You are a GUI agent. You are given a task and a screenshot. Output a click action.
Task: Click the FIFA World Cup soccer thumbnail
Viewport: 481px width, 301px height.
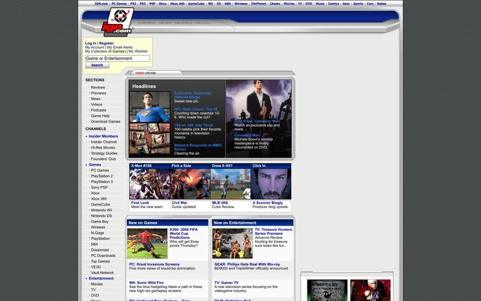[x=147, y=243]
